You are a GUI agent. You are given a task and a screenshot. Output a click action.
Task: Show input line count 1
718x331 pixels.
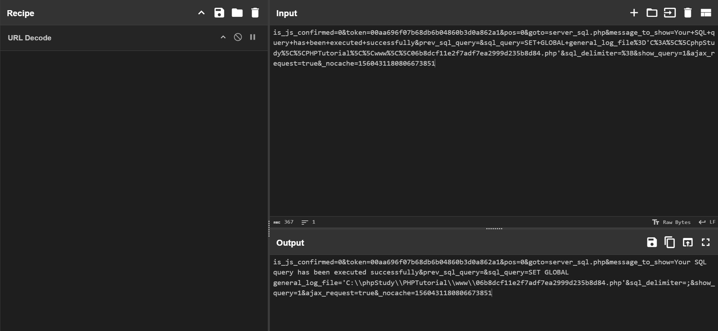(308, 222)
